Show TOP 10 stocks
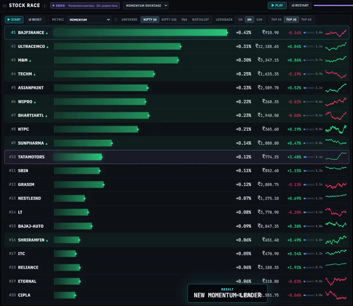This screenshot has height=306, width=353. tap(276, 20)
